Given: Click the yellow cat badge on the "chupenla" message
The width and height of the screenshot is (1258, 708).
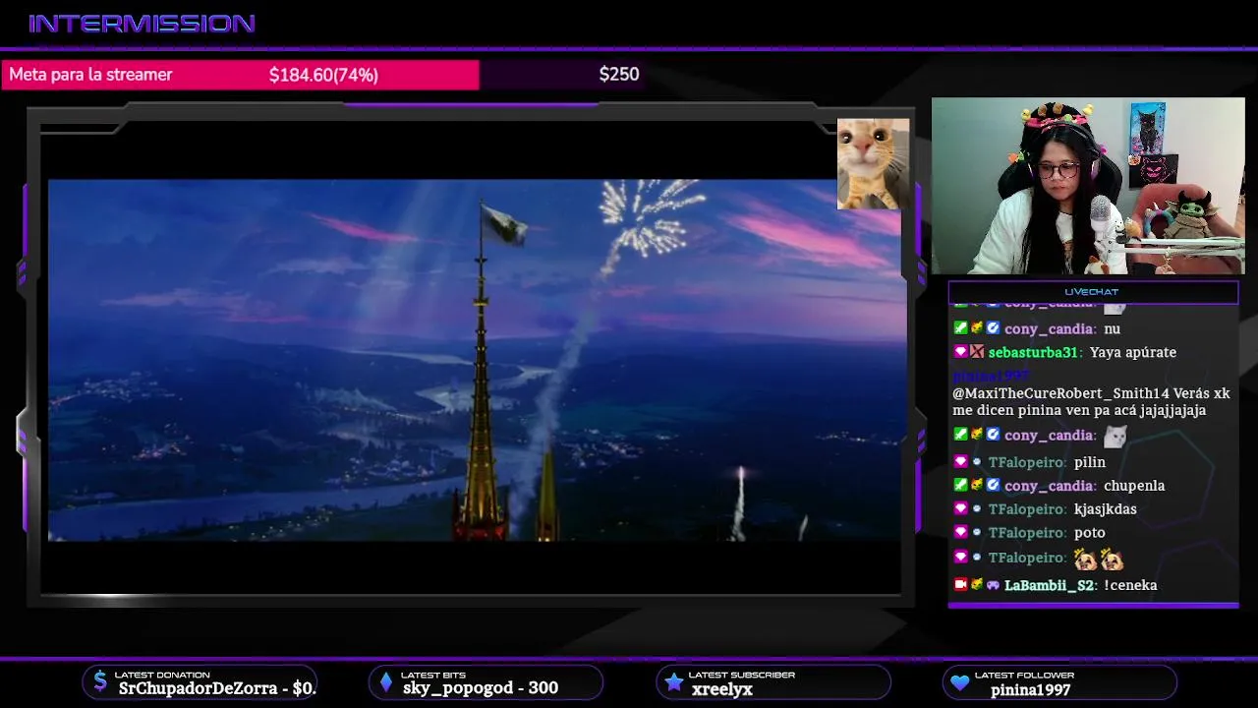Looking at the screenshot, I should (977, 485).
